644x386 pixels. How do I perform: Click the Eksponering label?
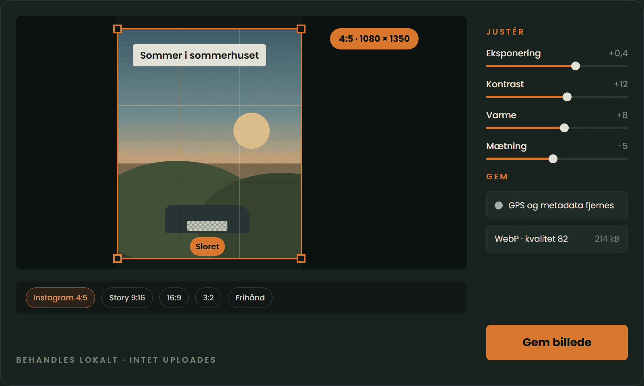[x=513, y=53]
